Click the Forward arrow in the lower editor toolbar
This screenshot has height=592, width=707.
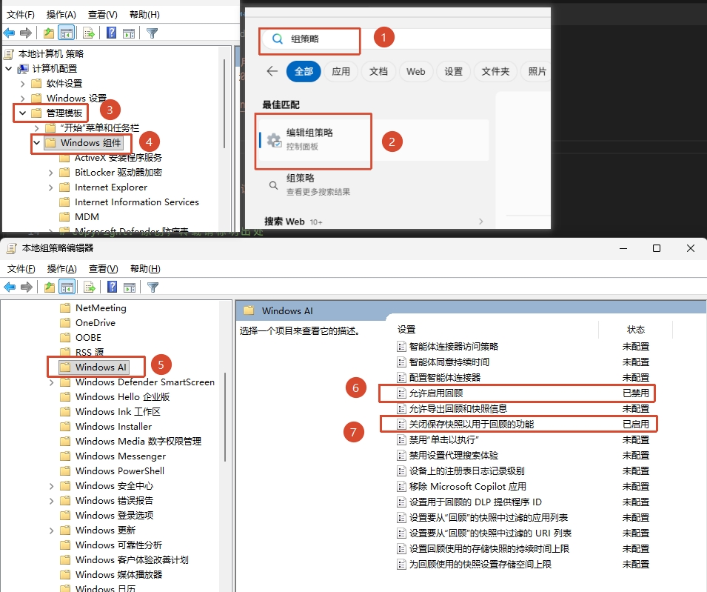click(x=27, y=287)
